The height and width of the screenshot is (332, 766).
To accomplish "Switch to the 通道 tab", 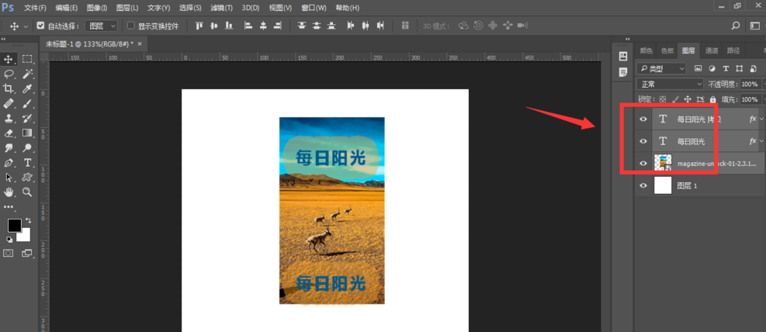I will (x=712, y=50).
